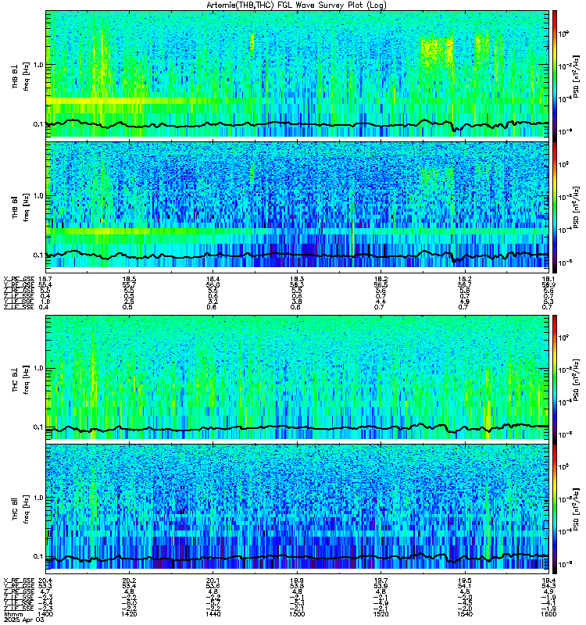The height and width of the screenshot is (625, 586).
Task: Click the '1.0' frequency tick of THC B⊥ panel
Action: (38, 368)
